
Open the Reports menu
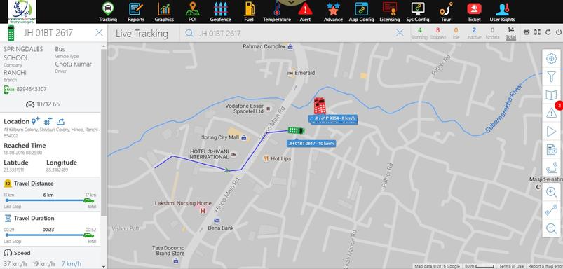point(136,12)
